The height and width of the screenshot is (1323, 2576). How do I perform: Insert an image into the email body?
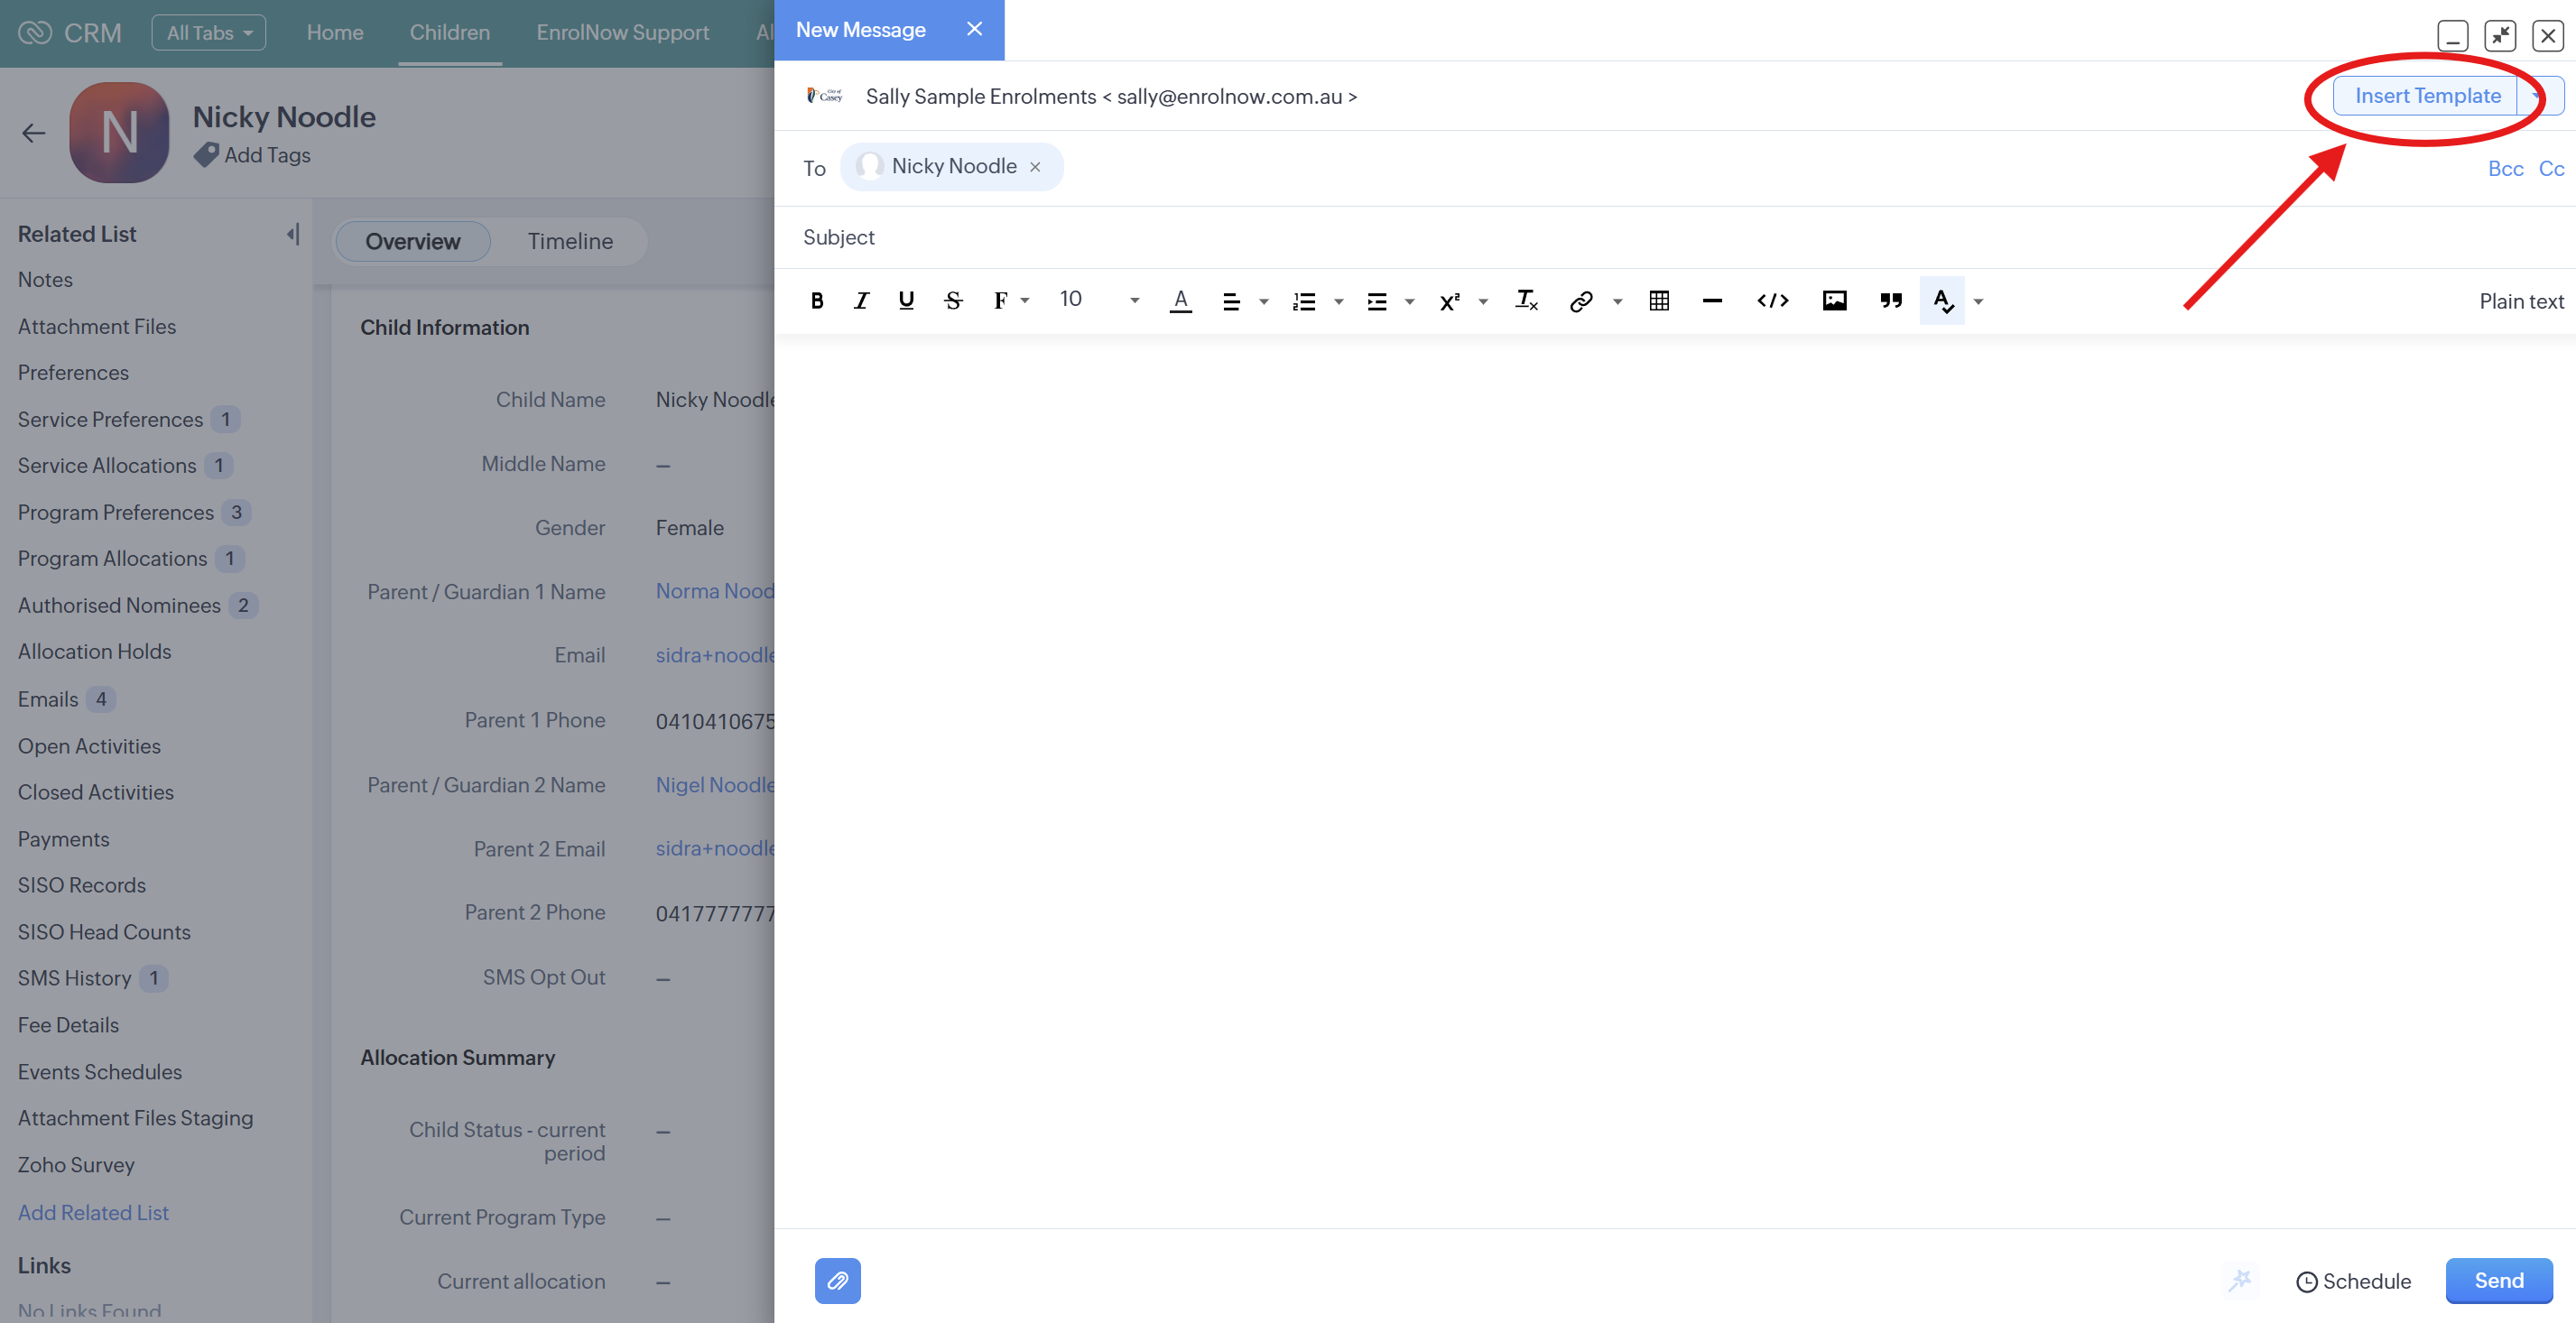(x=1834, y=300)
